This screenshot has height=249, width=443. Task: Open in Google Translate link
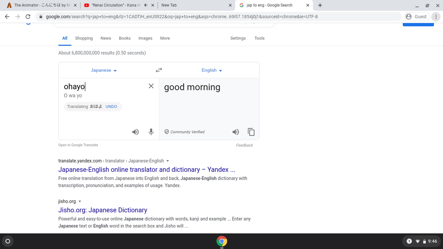pyautogui.click(x=78, y=145)
